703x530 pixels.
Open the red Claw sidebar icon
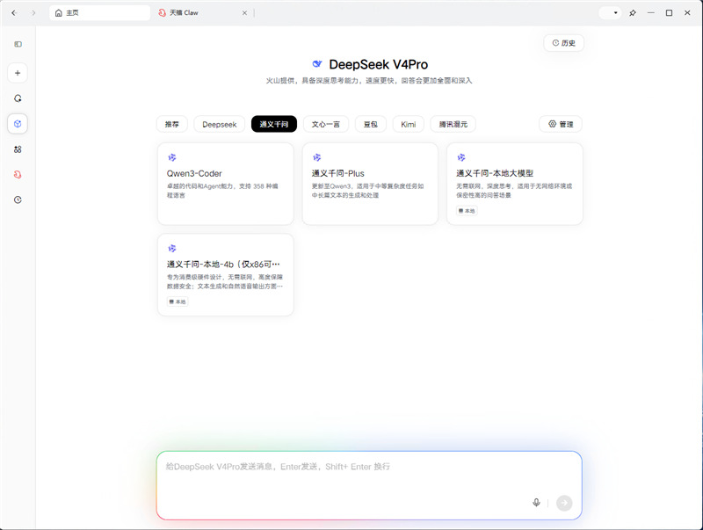click(x=18, y=174)
